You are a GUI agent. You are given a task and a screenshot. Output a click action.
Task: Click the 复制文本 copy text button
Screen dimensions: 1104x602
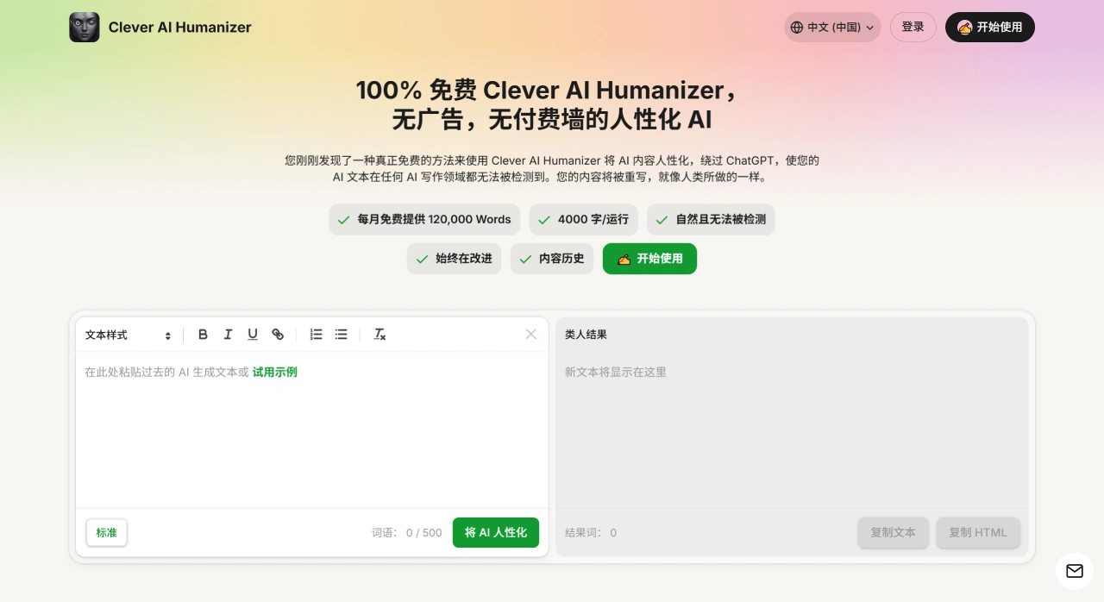tap(893, 532)
